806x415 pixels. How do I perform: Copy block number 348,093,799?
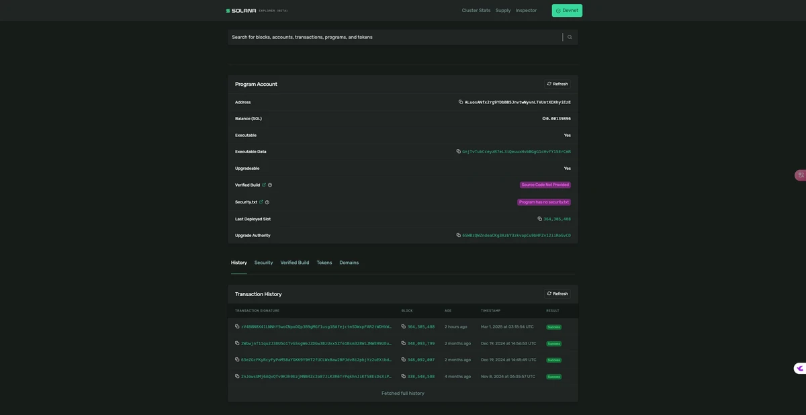(404, 343)
